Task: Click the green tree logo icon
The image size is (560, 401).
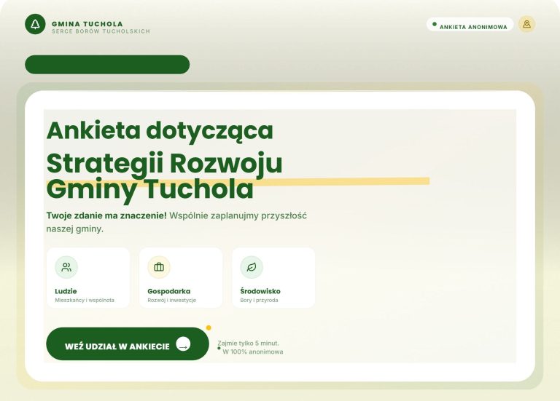Action: [x=35, y=24]
